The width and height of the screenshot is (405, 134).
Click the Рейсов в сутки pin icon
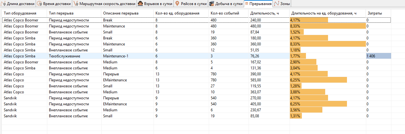(x=177, y=4)
